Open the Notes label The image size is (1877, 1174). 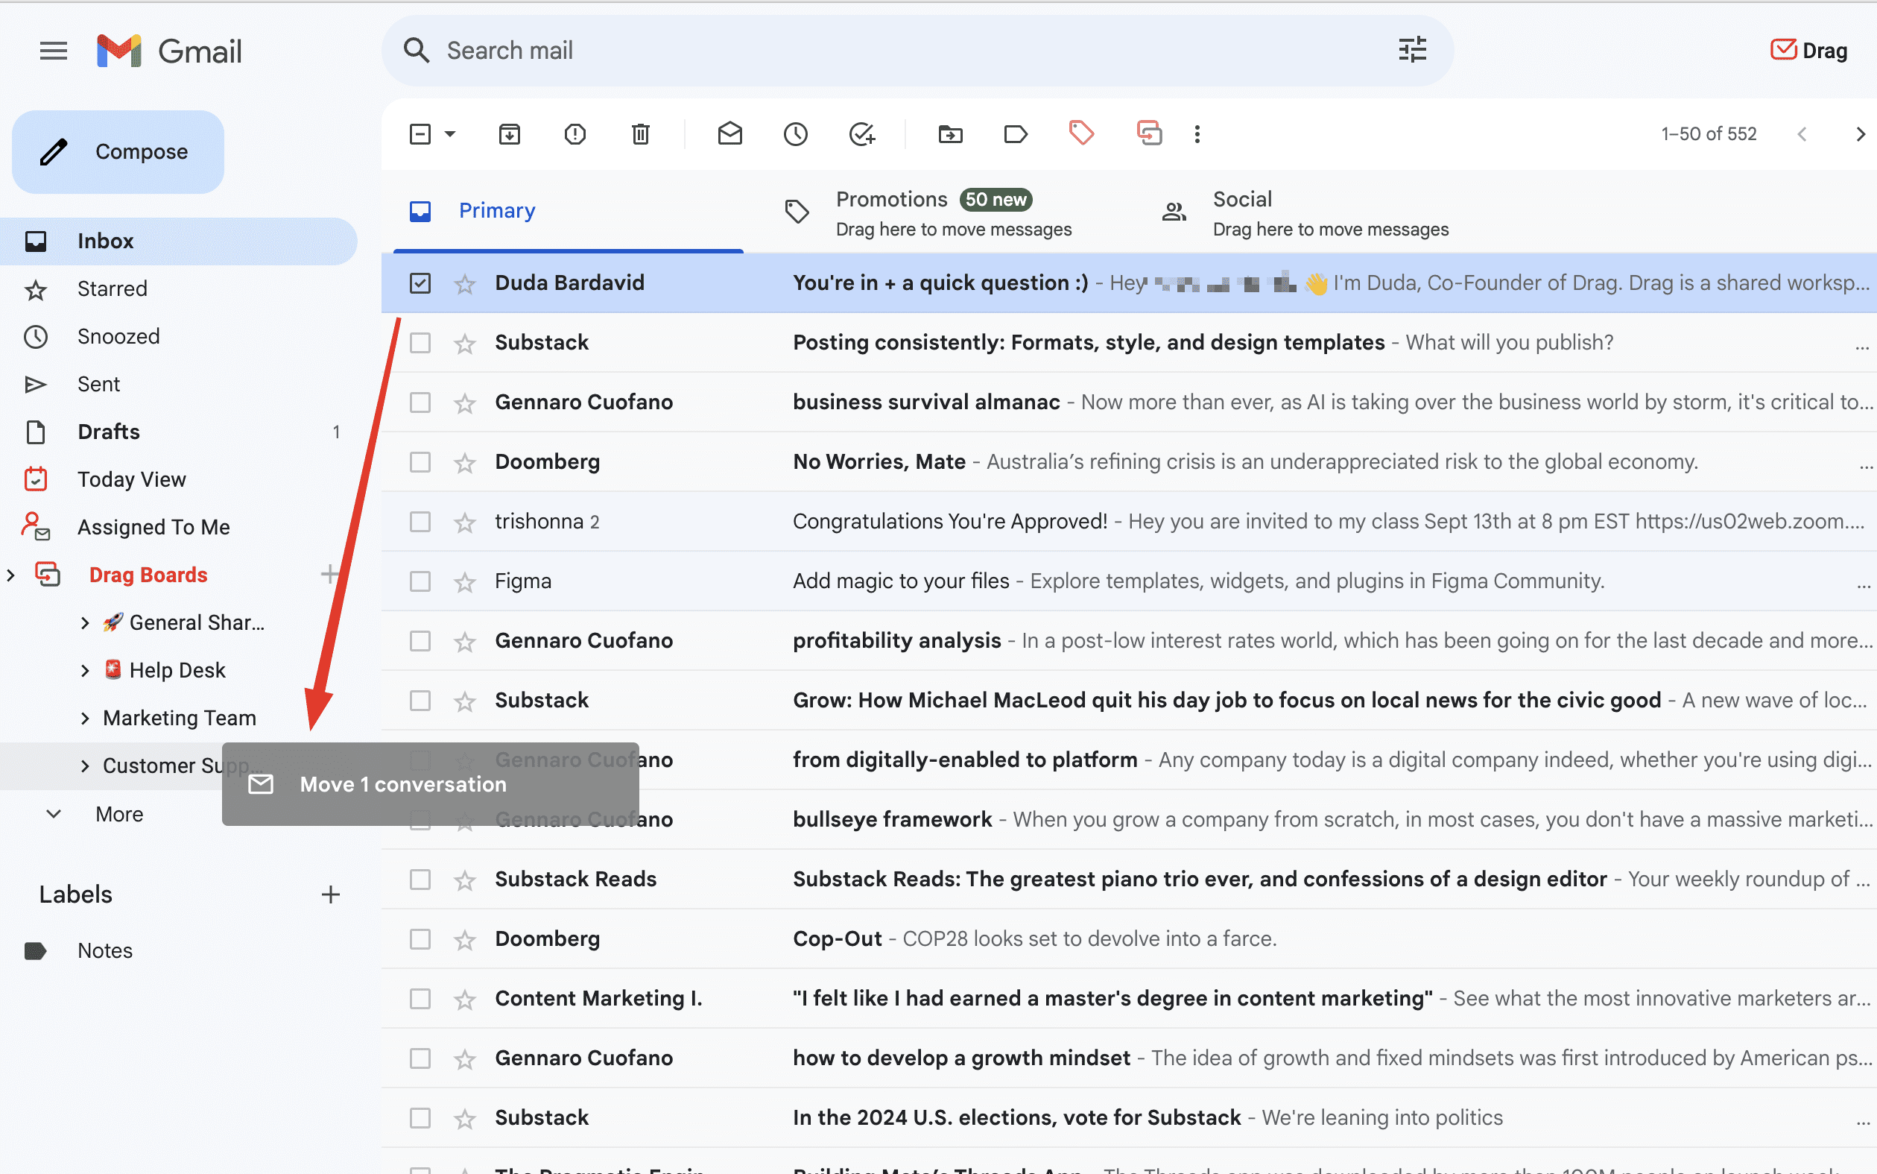179,951
